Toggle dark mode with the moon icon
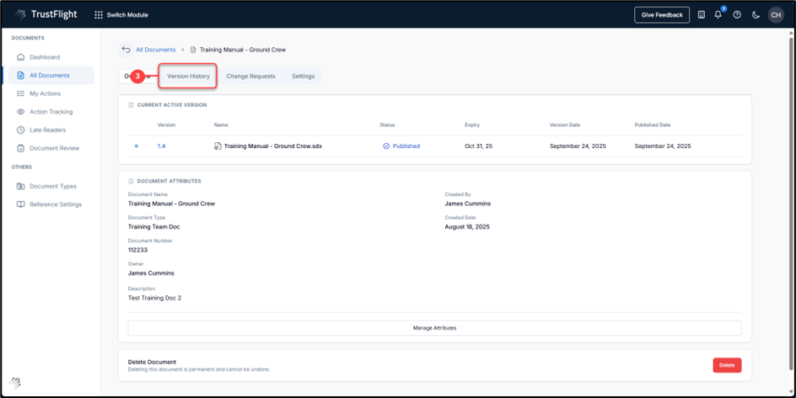Viewport: 796px width, 398px height. click(x=756, y=15)
